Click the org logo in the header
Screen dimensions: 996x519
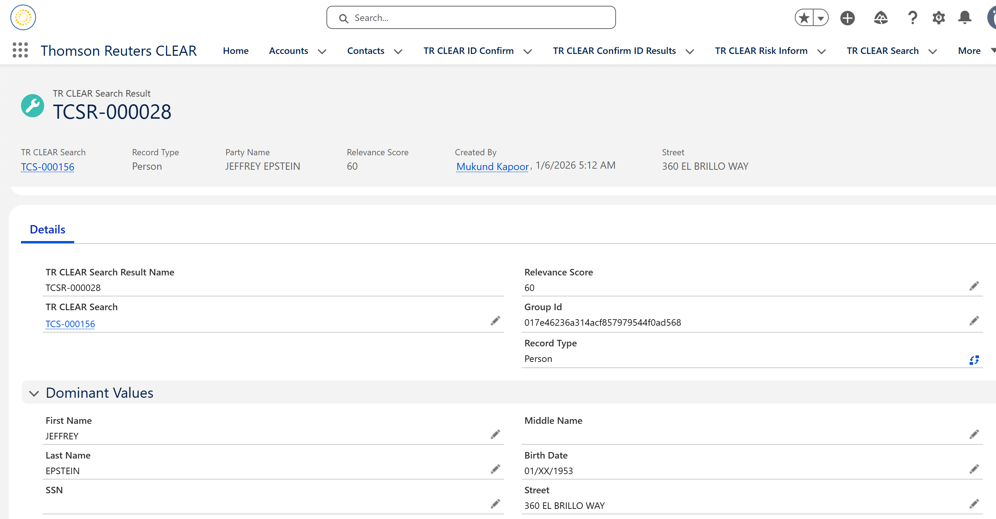tap(23, 17)
